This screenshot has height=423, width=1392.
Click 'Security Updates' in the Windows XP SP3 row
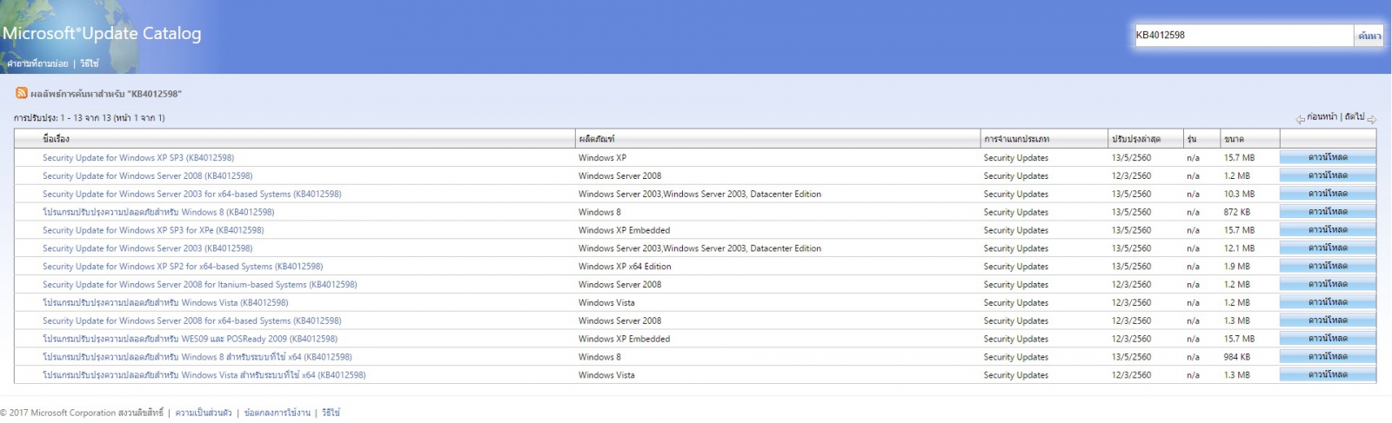(x=1016, y=158)
